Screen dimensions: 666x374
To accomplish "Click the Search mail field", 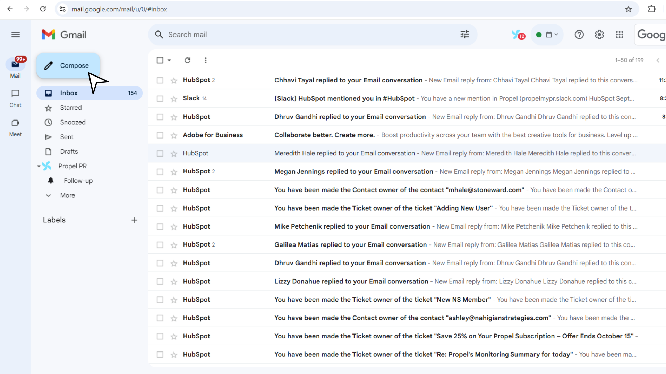I will click(312, 35).
